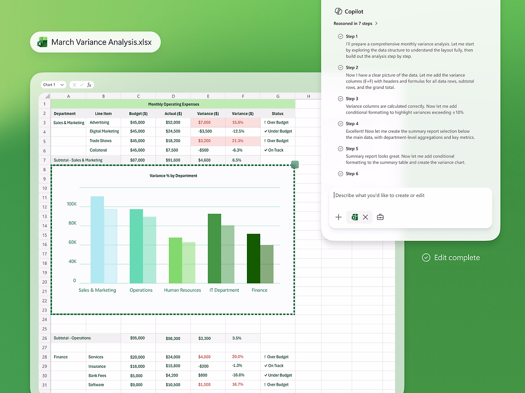Click the $52,000 actual cell
525x393 pixels.
173,123
